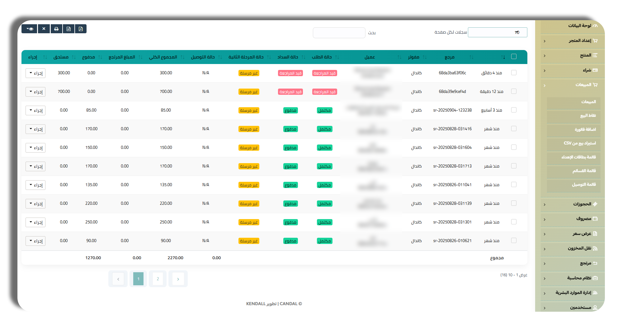622x326 pixels.
Task: Open the eye column visibility toggle
Action: (x=30, y=29)
